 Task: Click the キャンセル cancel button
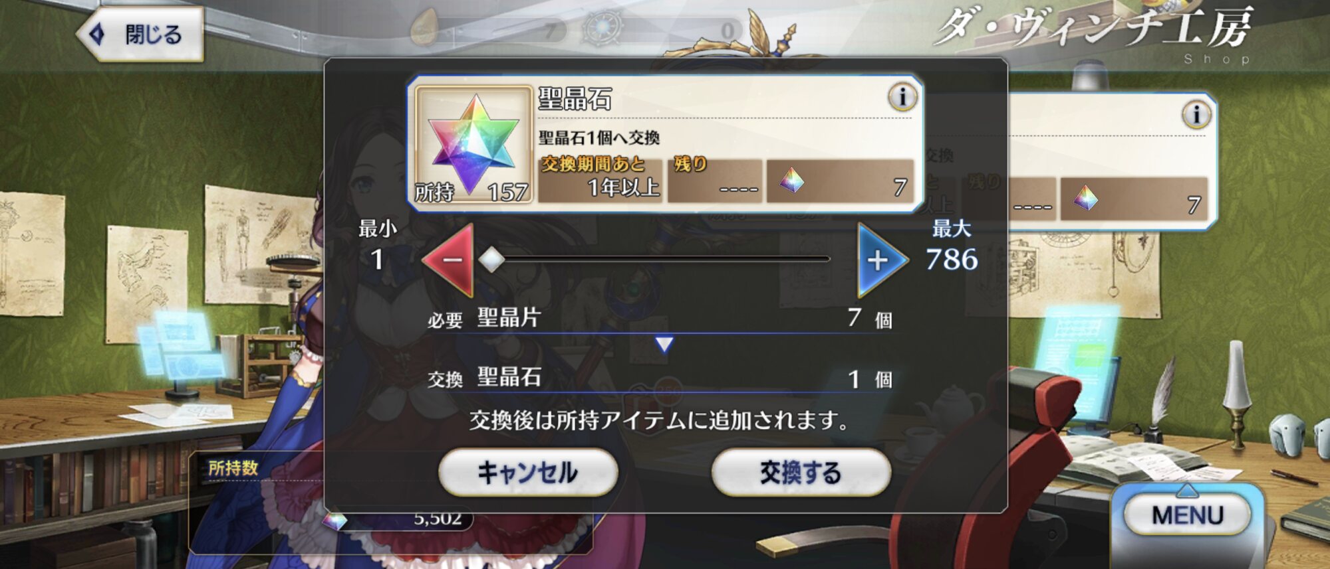528,472
